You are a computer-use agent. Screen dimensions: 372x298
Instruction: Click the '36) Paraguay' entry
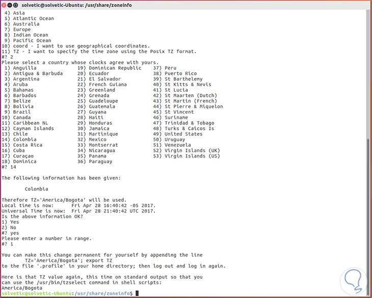(95, 161)
